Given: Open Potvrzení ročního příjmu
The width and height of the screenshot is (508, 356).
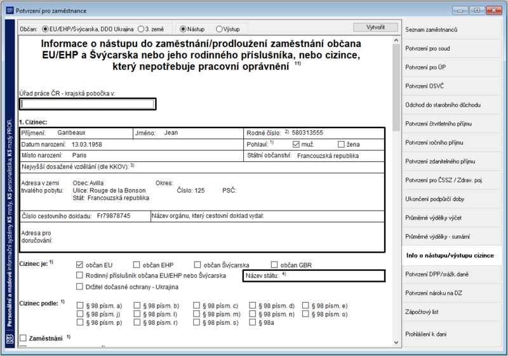Looking at the screenshot, I should tap(451, 142).
